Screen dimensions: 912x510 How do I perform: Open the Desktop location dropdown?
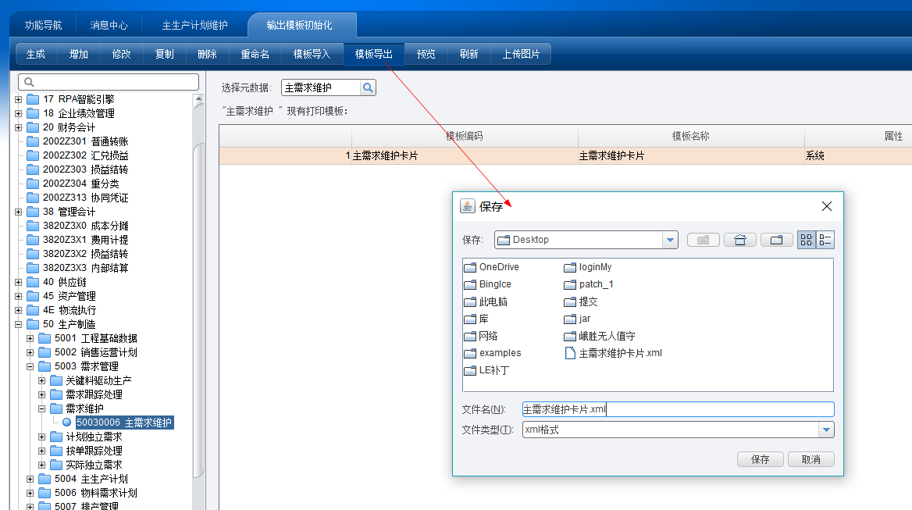point(670,240)
